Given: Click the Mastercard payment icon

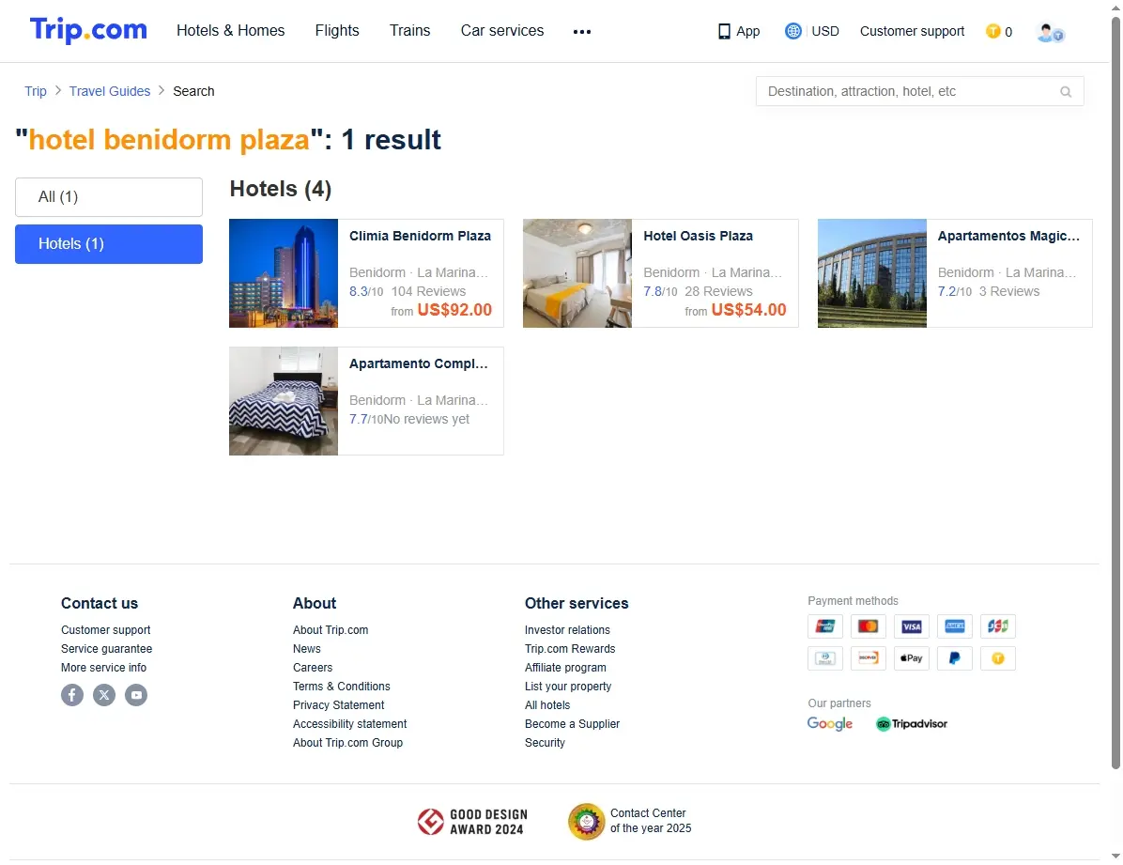Looking at the screenshot, I should 868,626.
